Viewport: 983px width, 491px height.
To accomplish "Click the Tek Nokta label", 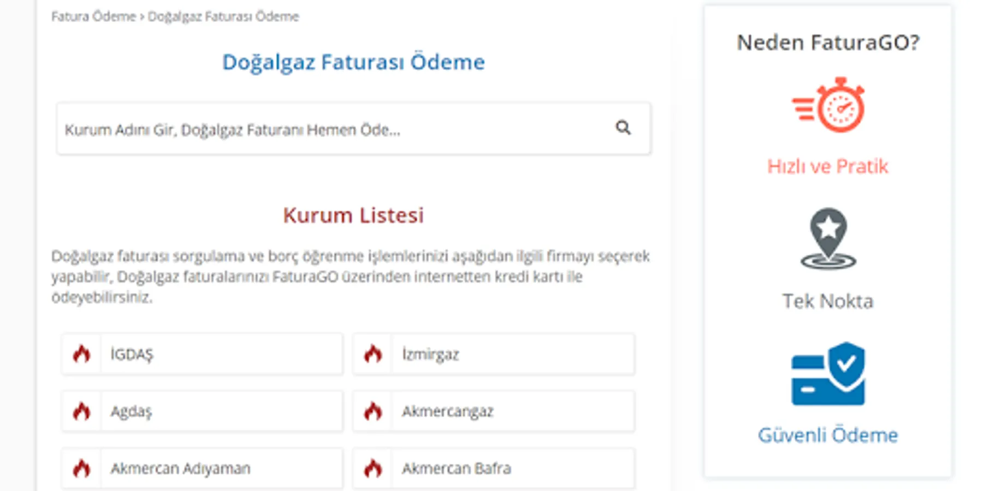I will click(828, 301).
